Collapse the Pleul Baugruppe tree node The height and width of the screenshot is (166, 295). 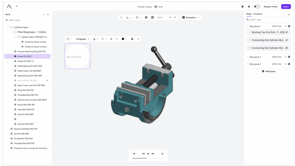point(12,32)
